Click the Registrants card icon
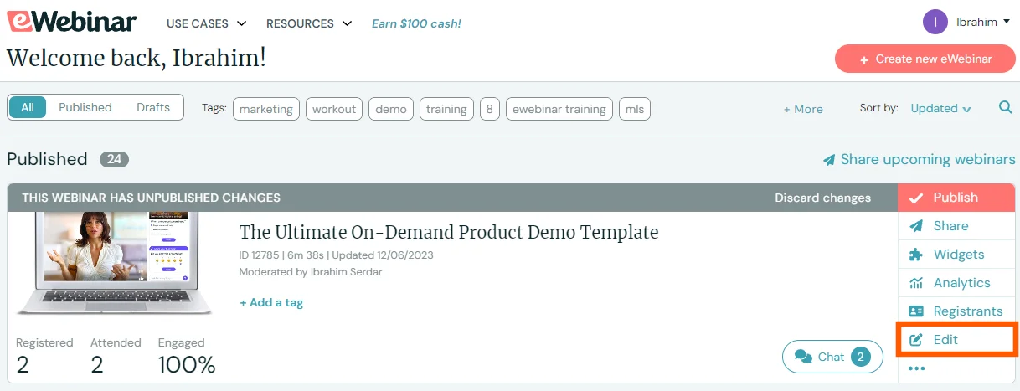The width and height of the screenshot is (1020, 391). (916, 311)
